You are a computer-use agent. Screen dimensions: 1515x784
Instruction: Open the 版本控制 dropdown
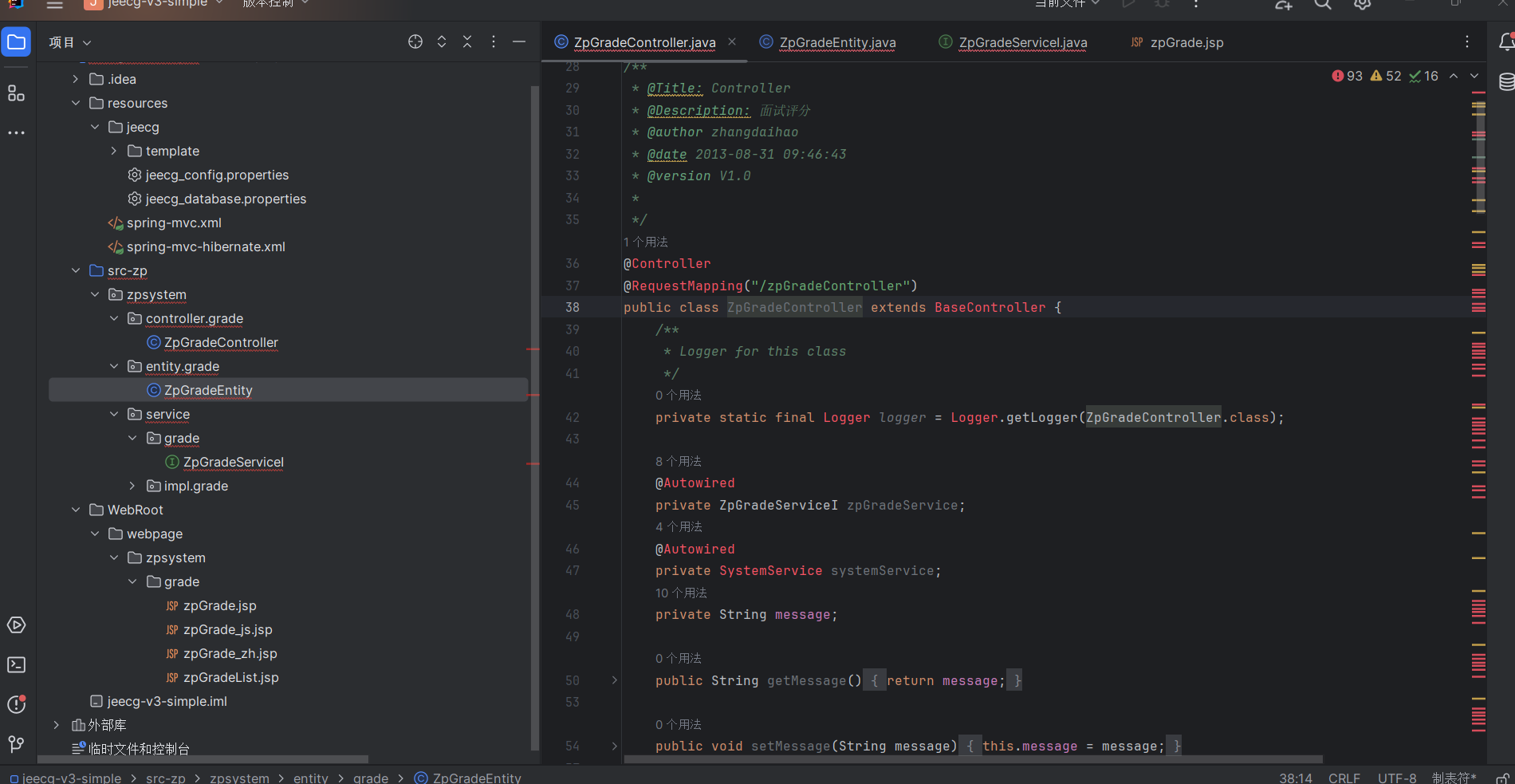pyautogui.click(x=276, y=4)
